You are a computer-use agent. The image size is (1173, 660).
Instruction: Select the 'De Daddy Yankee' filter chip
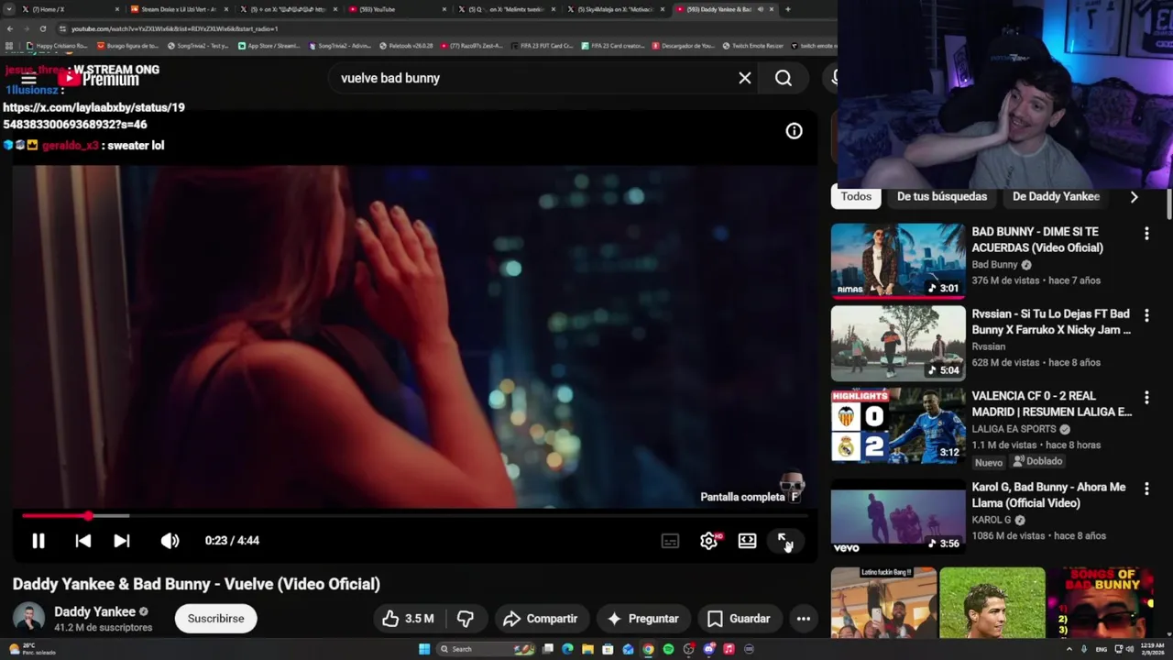[x=1056, y=196]
